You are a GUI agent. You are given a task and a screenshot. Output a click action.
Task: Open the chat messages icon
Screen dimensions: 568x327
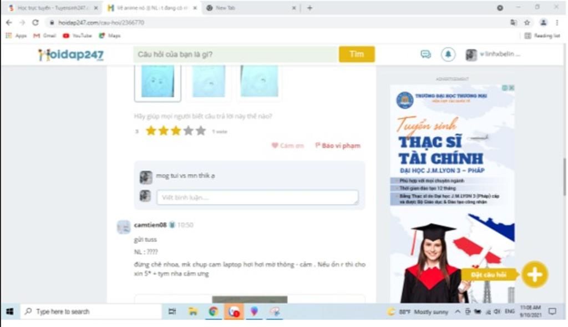click(425, 54)
